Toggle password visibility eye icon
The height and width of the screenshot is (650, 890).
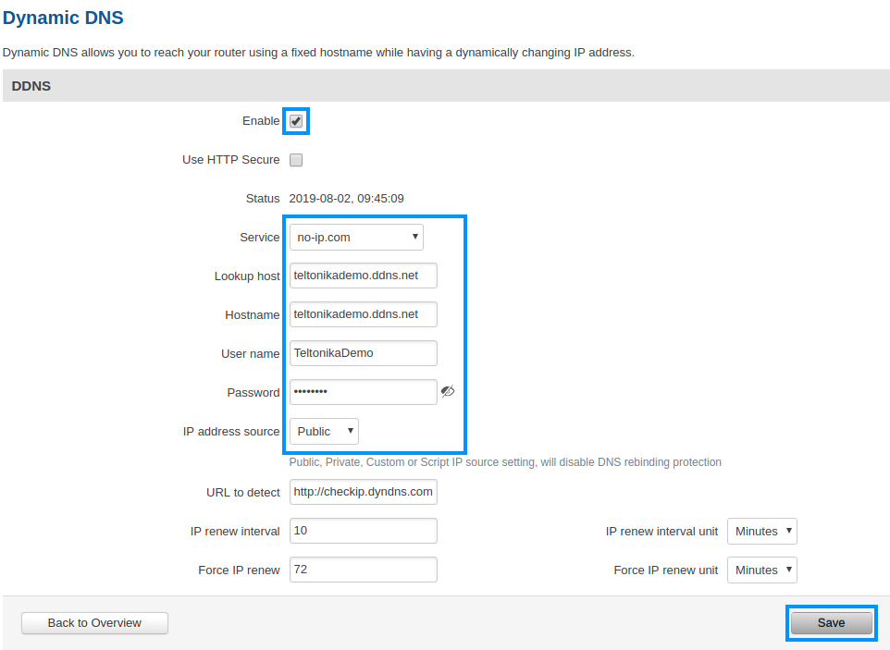coord(448,392)
